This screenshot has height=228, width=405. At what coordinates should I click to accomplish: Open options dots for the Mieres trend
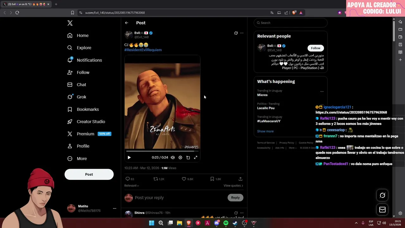(322, 92)
